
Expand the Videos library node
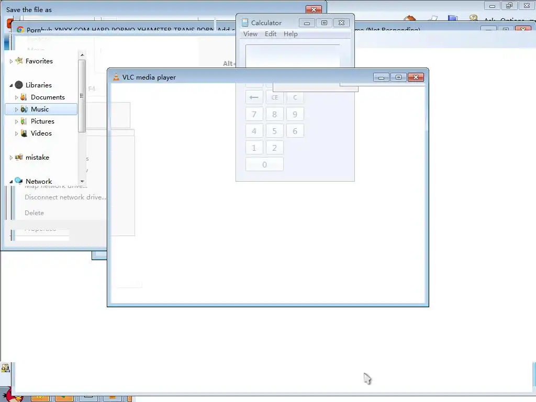pos(16,133)
